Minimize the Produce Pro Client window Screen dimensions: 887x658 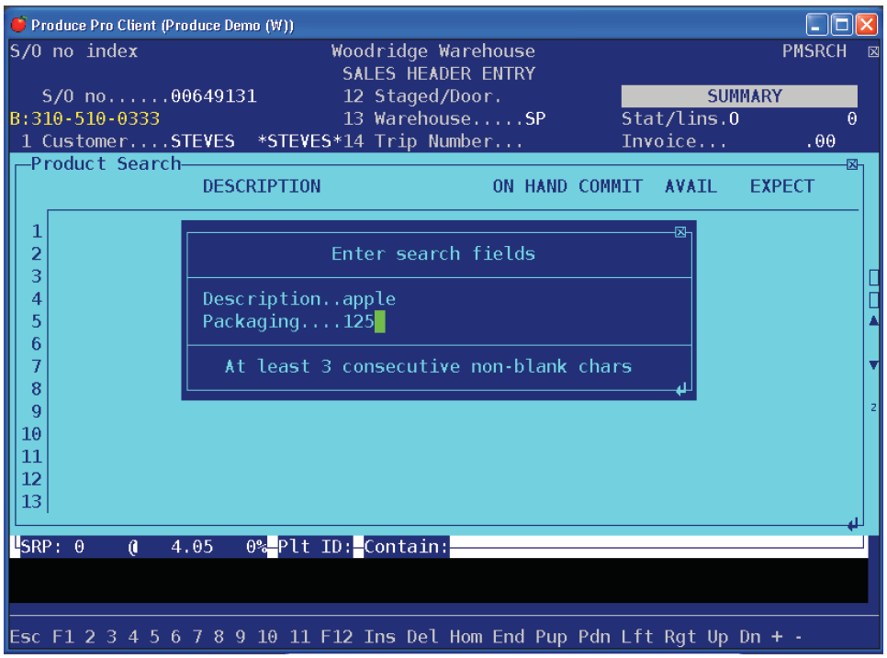coord(816,25)
